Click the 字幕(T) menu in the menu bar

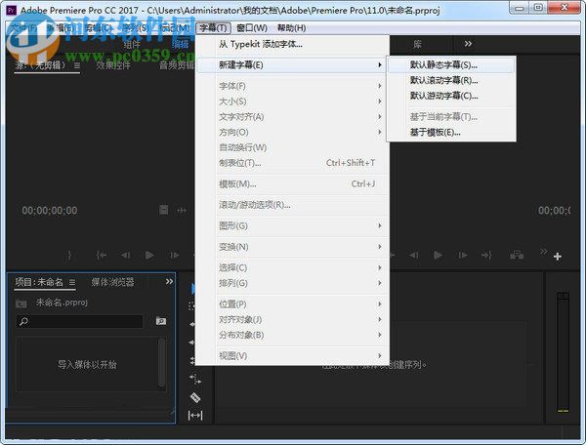pyautogui.click(x=213, y=28)
